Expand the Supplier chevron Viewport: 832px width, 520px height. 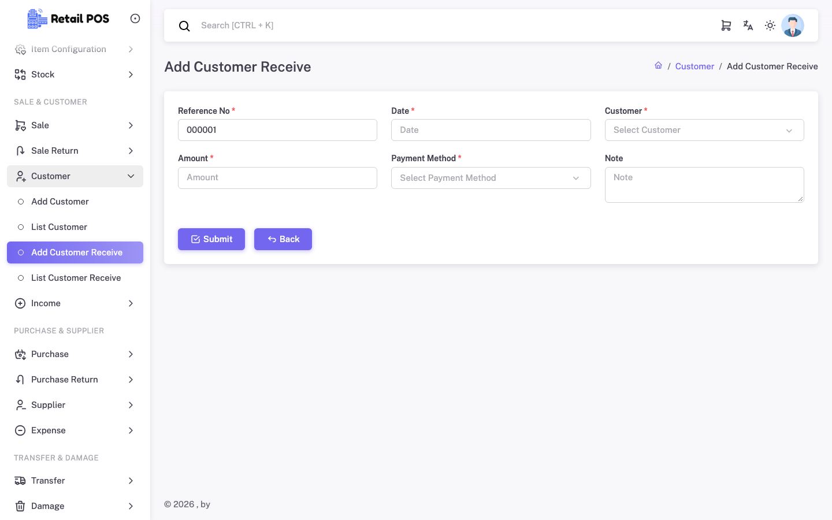coord(131,405)
